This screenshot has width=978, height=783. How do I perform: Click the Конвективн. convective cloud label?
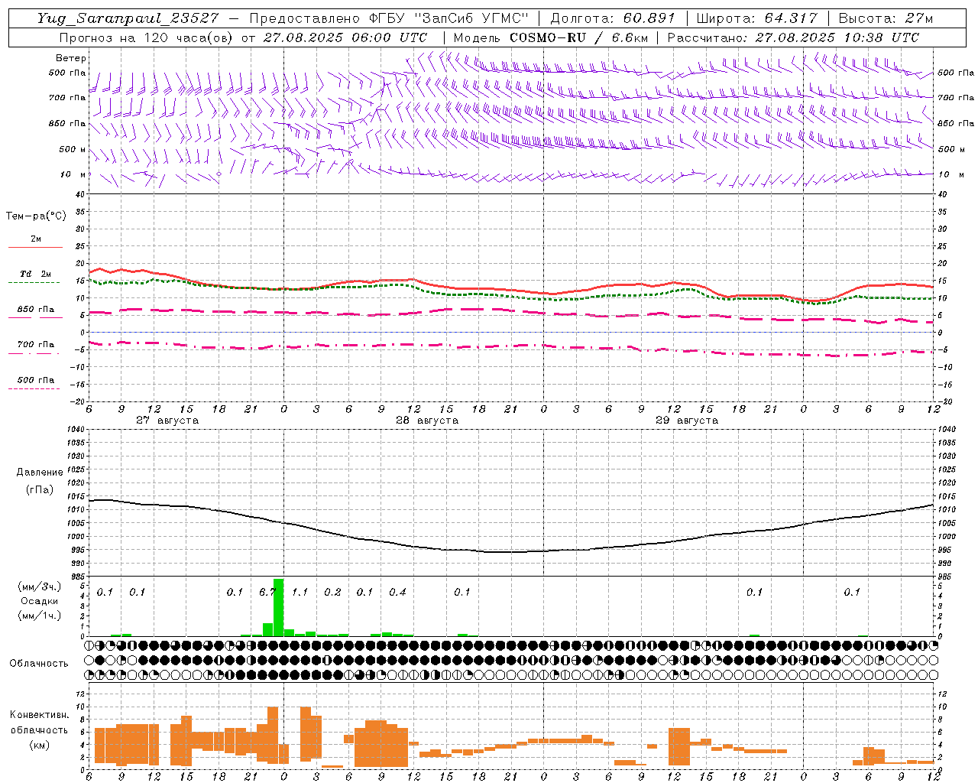[39, 715]
